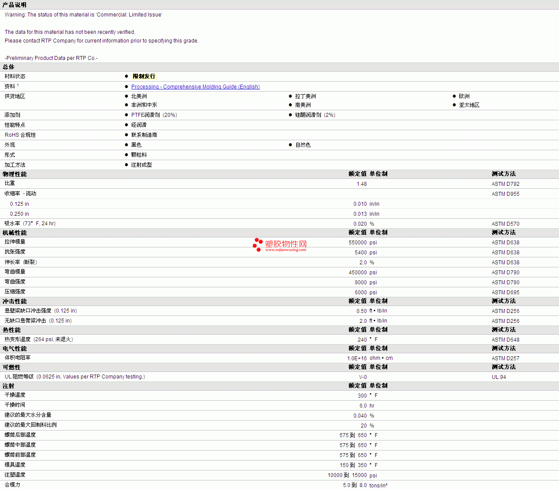Select the 拉丁美洲 region entry
This screenshot has width=559, height=490.
click(306, 96)
